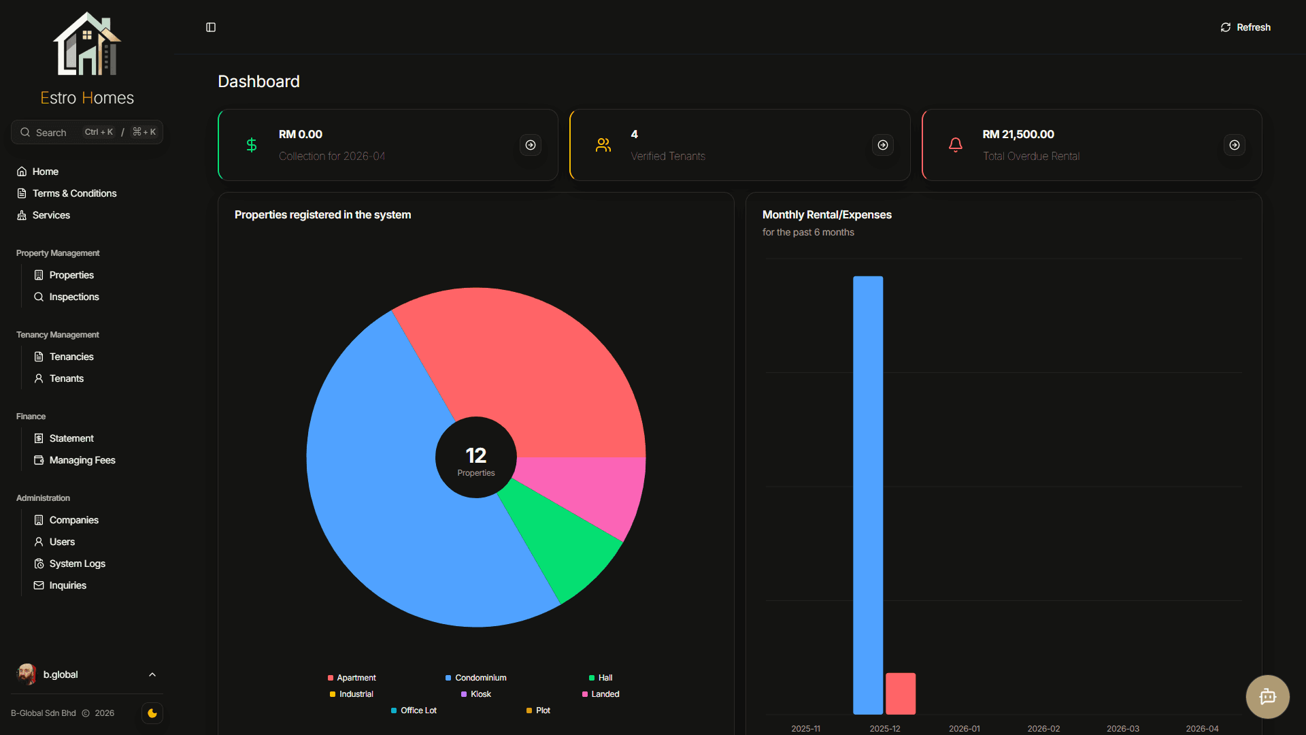Toggle Condominium series in pie legend
Viewport: 1306px width, 735px height.
point(476,678)
